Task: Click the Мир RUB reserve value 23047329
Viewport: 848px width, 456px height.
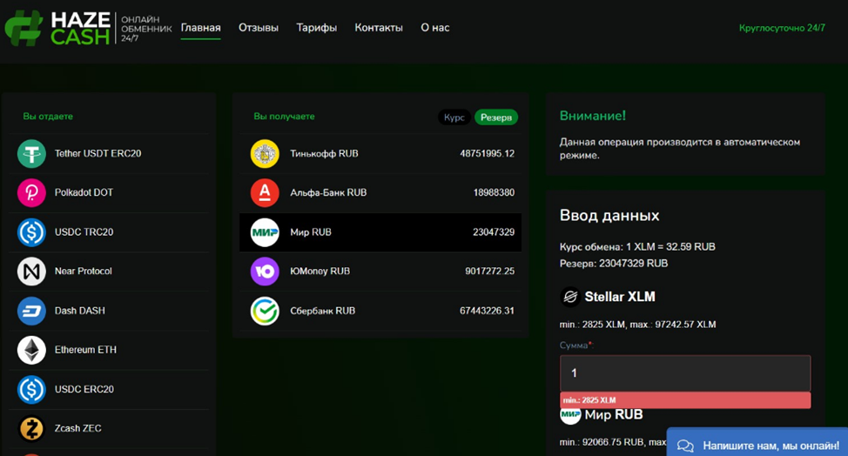Action: pyautogui.click(x=494, y=231)
